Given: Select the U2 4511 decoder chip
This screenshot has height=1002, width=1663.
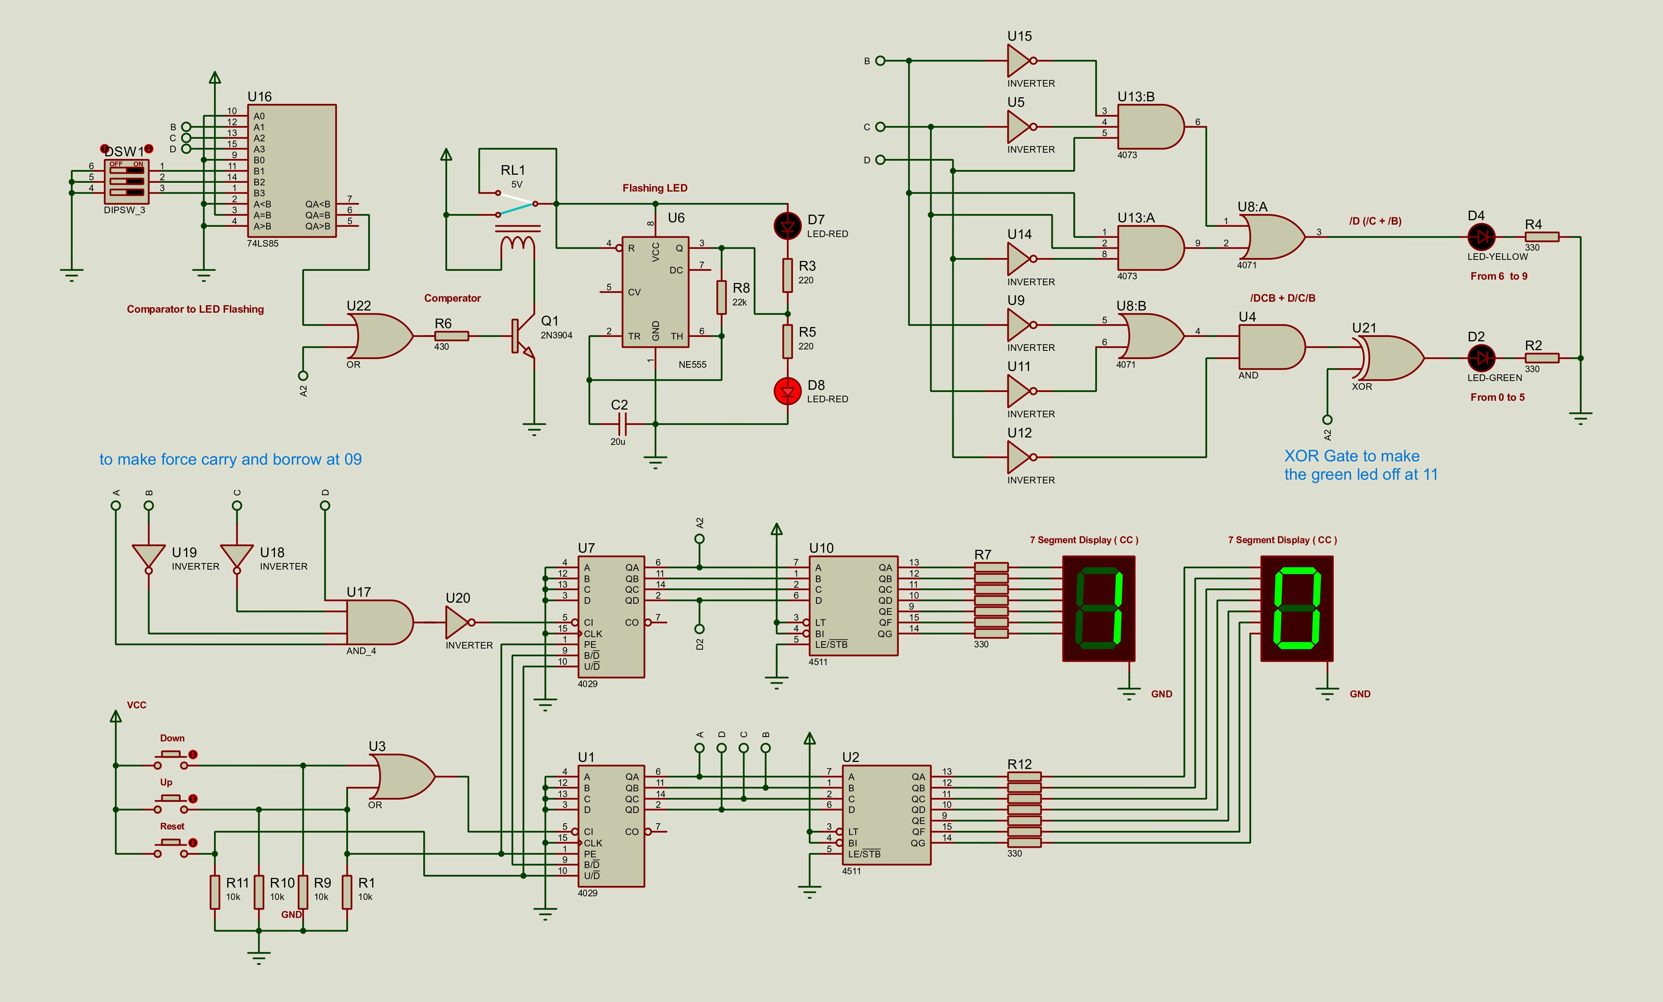Looking at the screenshot, I should pos(887,815).
